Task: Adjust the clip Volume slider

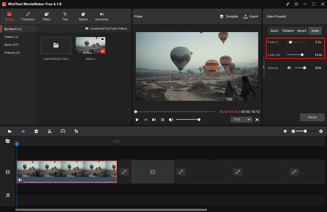Action: coord(301,68)
